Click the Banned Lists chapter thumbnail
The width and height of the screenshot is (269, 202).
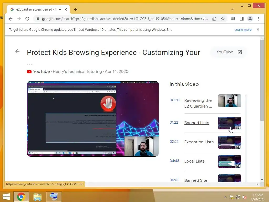click(x=230, y=123)
